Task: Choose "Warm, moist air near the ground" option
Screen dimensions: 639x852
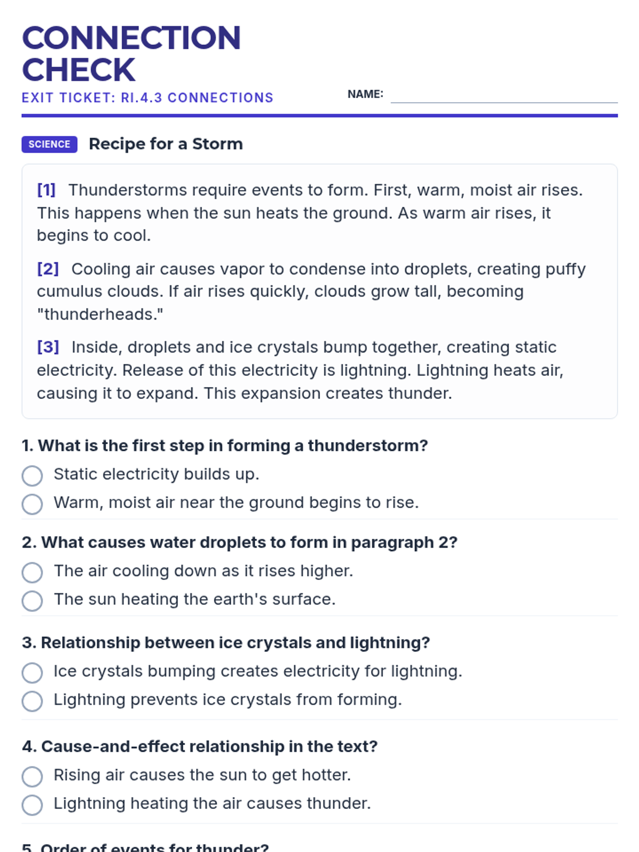Action: click(32, 504)
